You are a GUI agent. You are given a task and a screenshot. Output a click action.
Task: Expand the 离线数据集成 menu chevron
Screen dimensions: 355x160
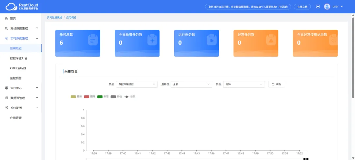click(37, 28)
